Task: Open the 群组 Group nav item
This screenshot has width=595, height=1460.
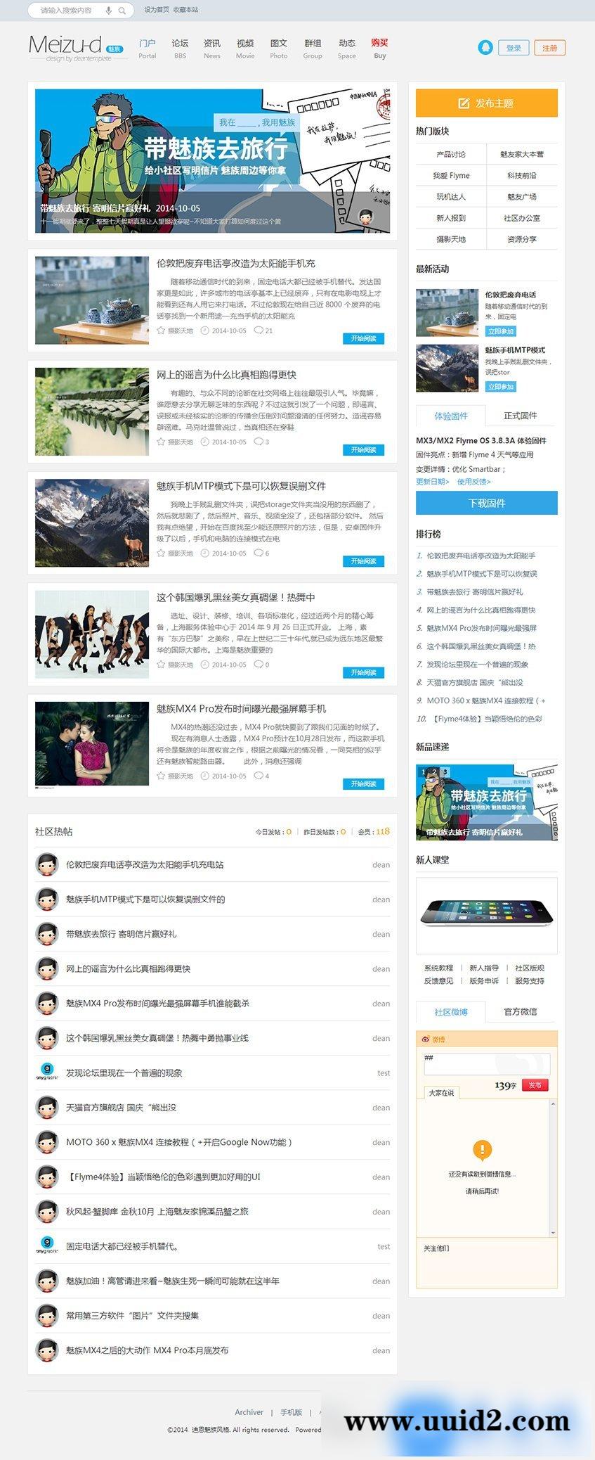Action: click(313, 49)
